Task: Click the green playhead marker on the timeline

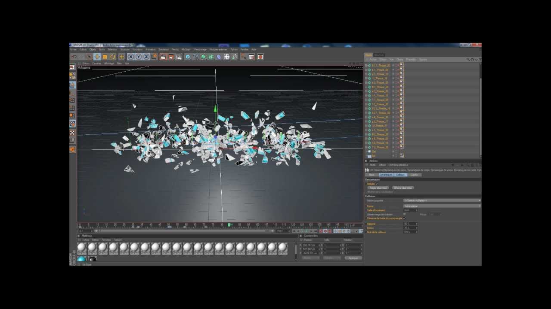Action: click(229, 224)
